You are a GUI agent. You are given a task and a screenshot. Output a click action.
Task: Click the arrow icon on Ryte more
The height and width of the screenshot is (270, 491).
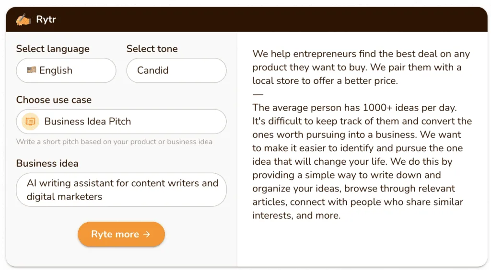click(147, 234)
